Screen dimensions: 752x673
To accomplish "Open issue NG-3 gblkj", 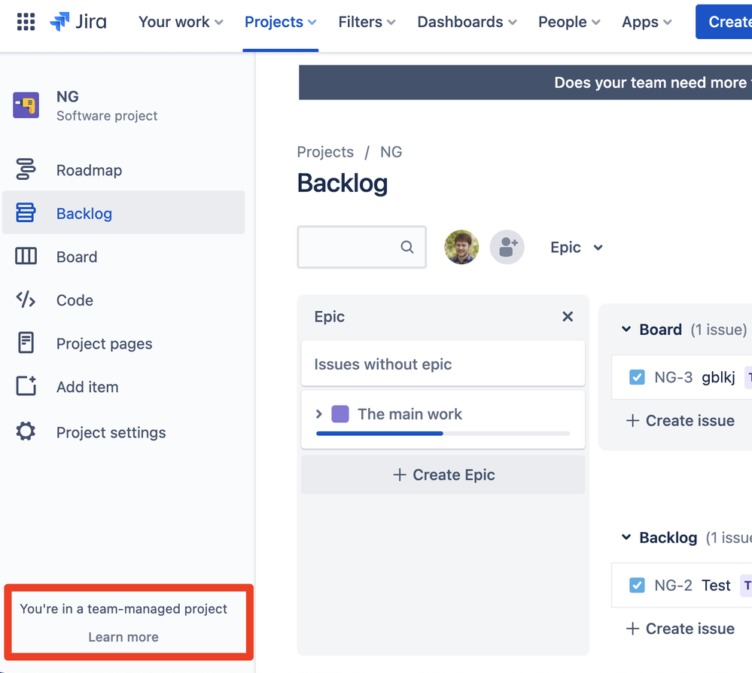I will 681,377.
